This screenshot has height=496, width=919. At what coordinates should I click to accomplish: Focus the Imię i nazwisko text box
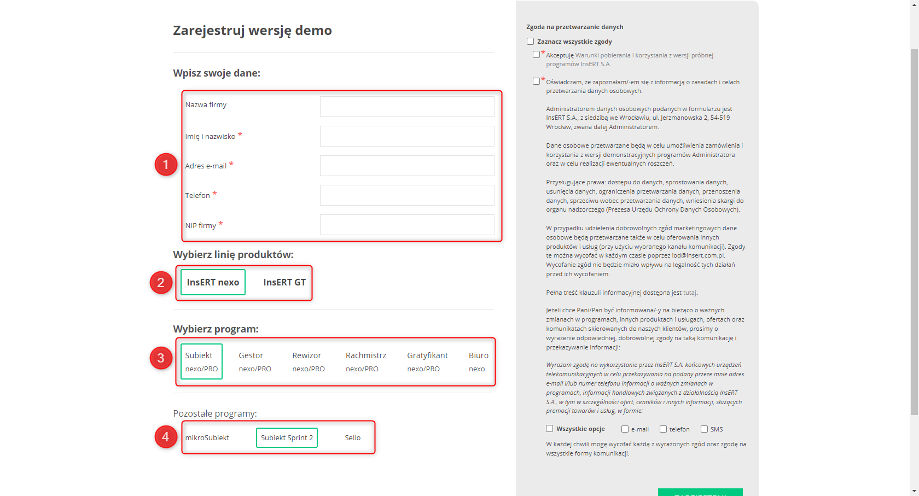(x=407, y=136)
